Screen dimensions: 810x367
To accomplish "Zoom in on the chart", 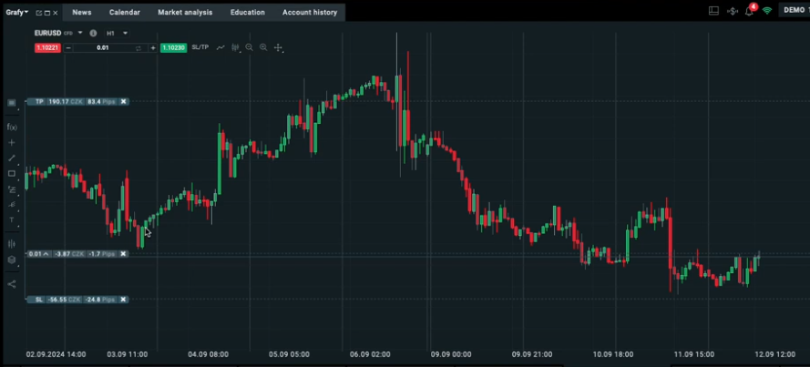I will point(263,47).
